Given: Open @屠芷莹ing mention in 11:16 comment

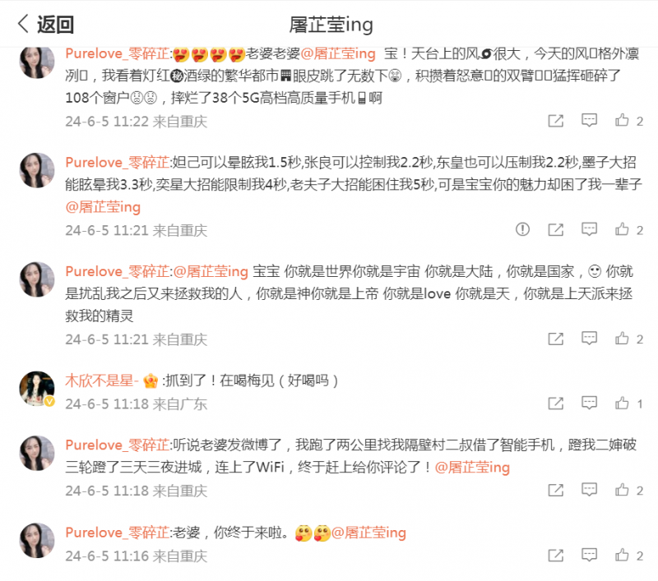Looking at the screenshot, I should click(x=368, y=533).
